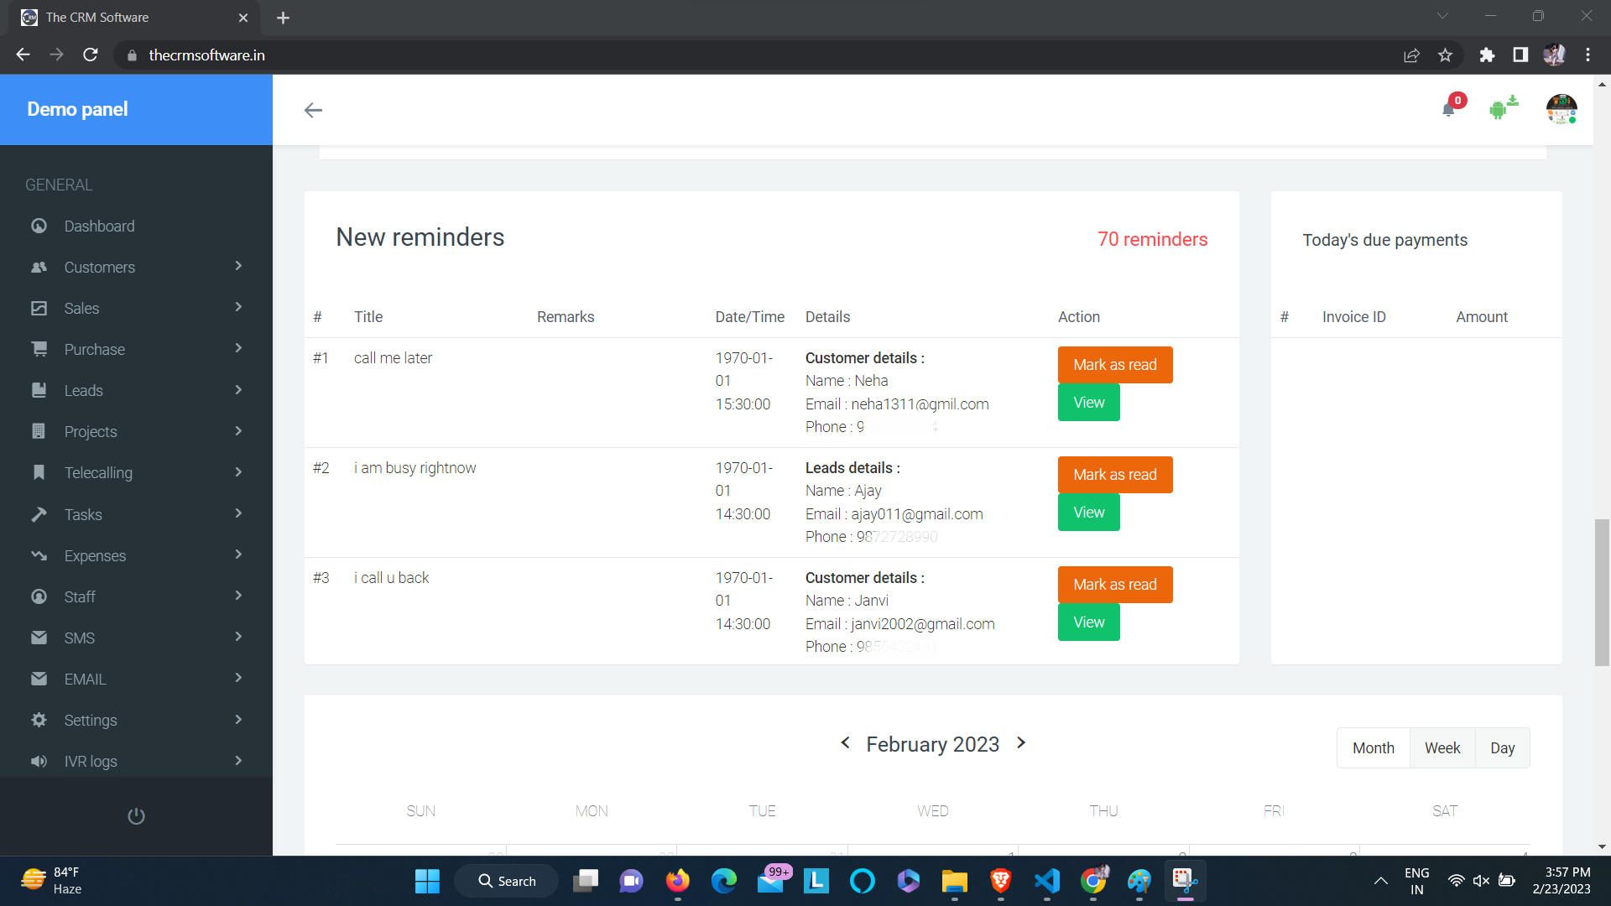Open the user profile avatar

coord(1561,109)
